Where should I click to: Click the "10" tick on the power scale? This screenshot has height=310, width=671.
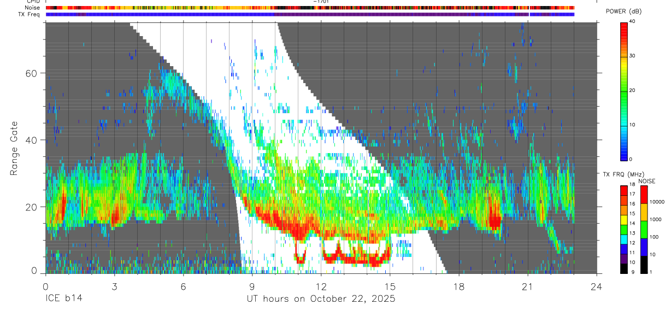coord(633,125)
